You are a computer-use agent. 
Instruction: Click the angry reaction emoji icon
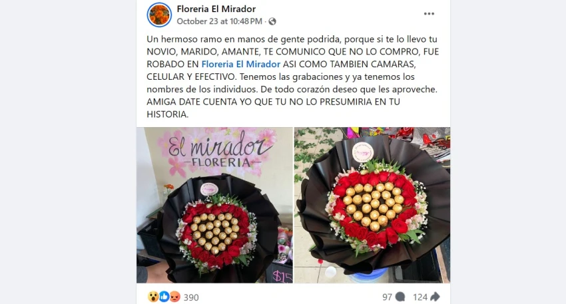pyautogui.click(x=174, y=297)
